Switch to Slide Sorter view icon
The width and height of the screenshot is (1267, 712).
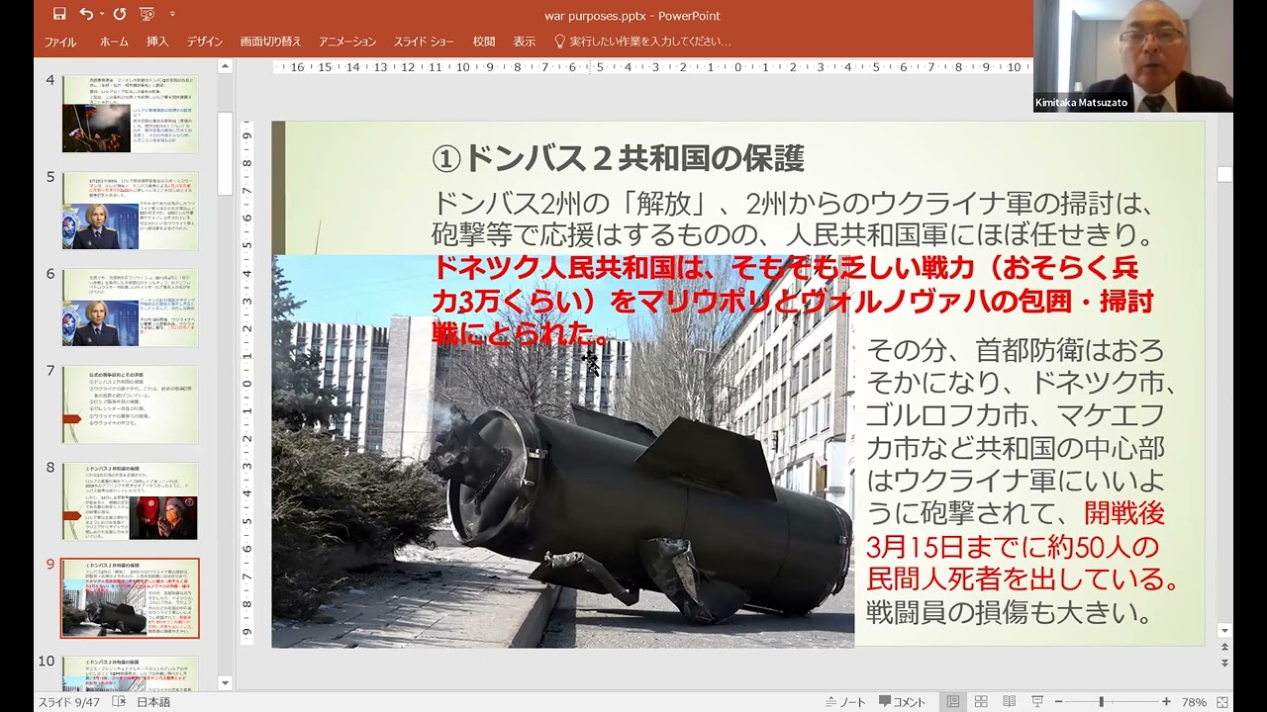tap(980, 702)
